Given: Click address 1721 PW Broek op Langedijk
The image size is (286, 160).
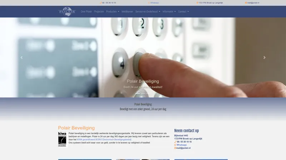Looking at the screenshot, I should point(211,3).
